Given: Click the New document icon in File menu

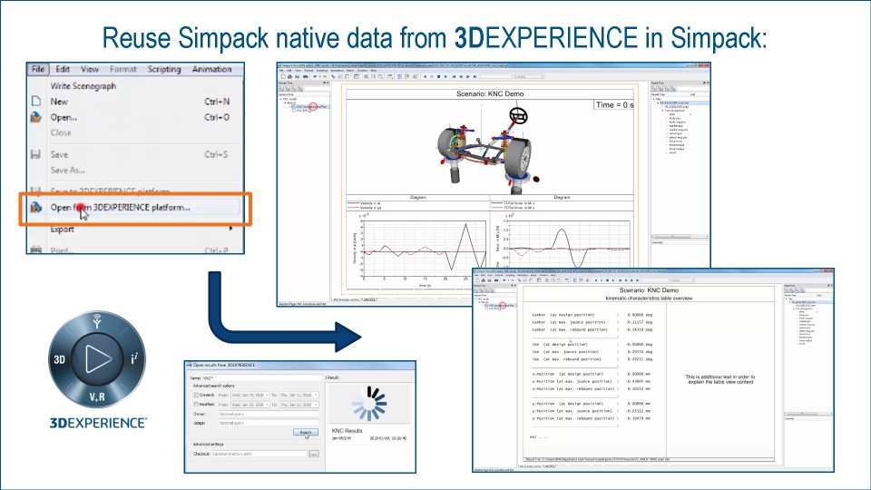Looking at the screenshot, I should click(x=36, y=101).
